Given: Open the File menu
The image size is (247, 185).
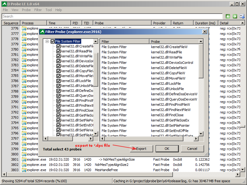Looking at the screenshot, I should tap(5, 10).
